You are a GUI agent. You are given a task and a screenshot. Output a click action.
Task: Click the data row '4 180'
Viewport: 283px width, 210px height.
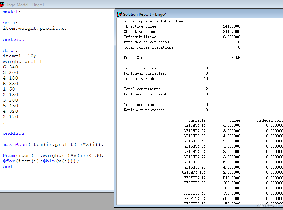pyautogui.click(x=10, y=78)
